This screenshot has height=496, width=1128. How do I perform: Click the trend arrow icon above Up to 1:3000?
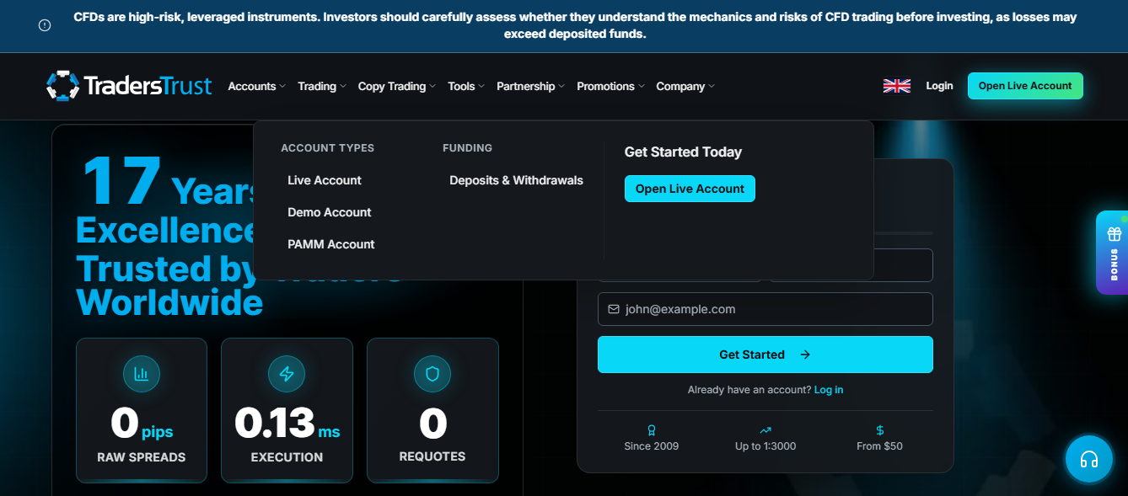coord(765,430)
